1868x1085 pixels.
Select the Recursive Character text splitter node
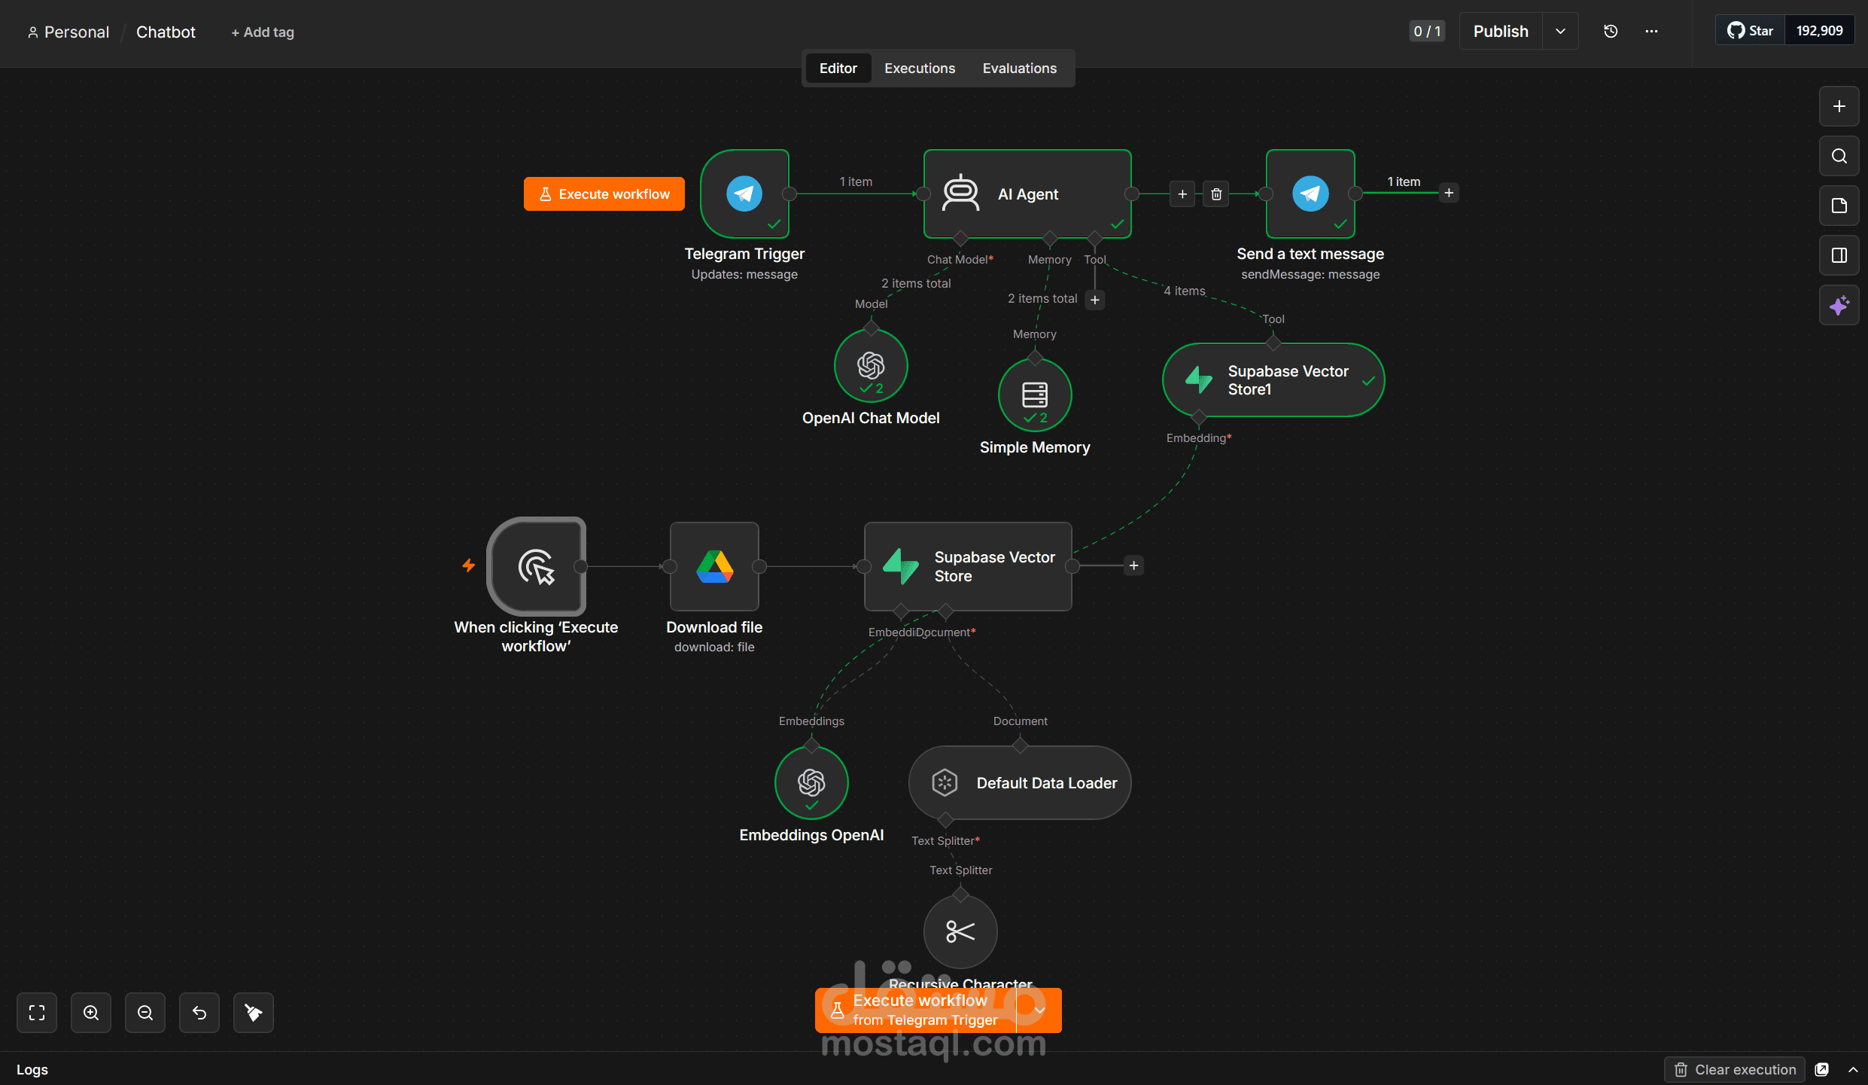(960, 932)
